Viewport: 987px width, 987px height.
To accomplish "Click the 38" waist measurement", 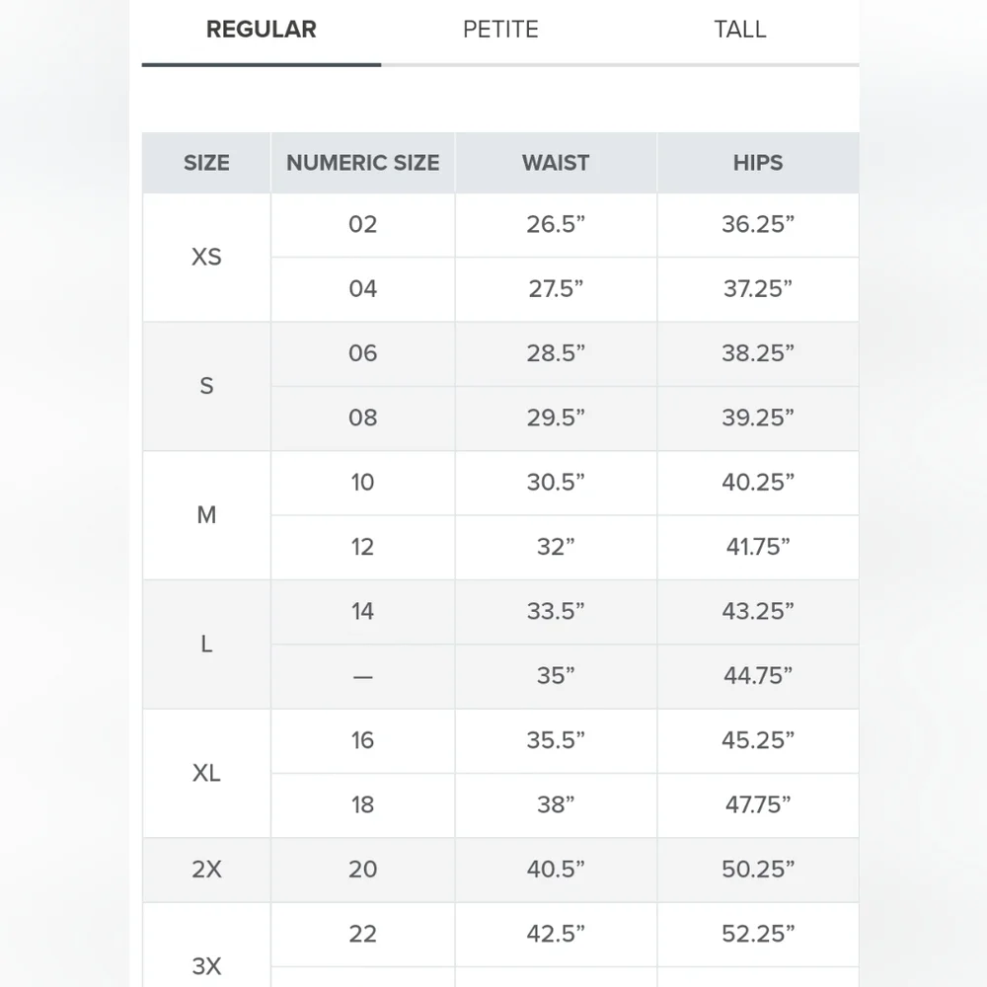I will 556,805.
